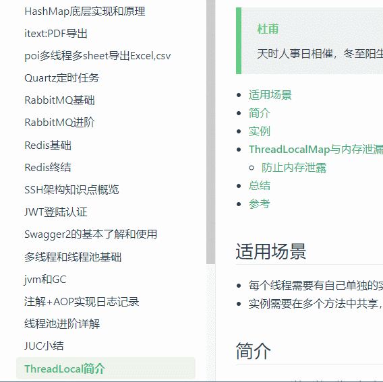Open poi多线程多sheet导出Excel,csv article
The image size is (383, 382).
click(98, 56)
